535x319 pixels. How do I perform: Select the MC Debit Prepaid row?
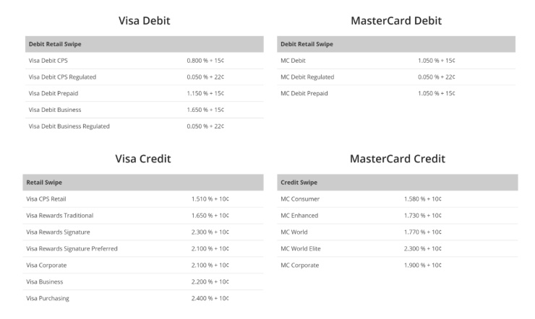tap(304, 93)
